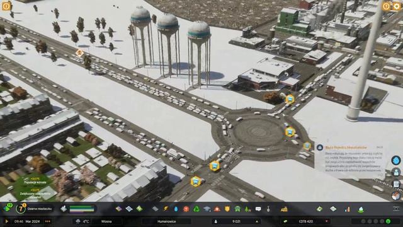Image resolution: width=403 pixels, height=227 pixels.
Task: Click the 'Populacja wzrosła' notification text
Action: pyautogui.click(x=35, y=182)
